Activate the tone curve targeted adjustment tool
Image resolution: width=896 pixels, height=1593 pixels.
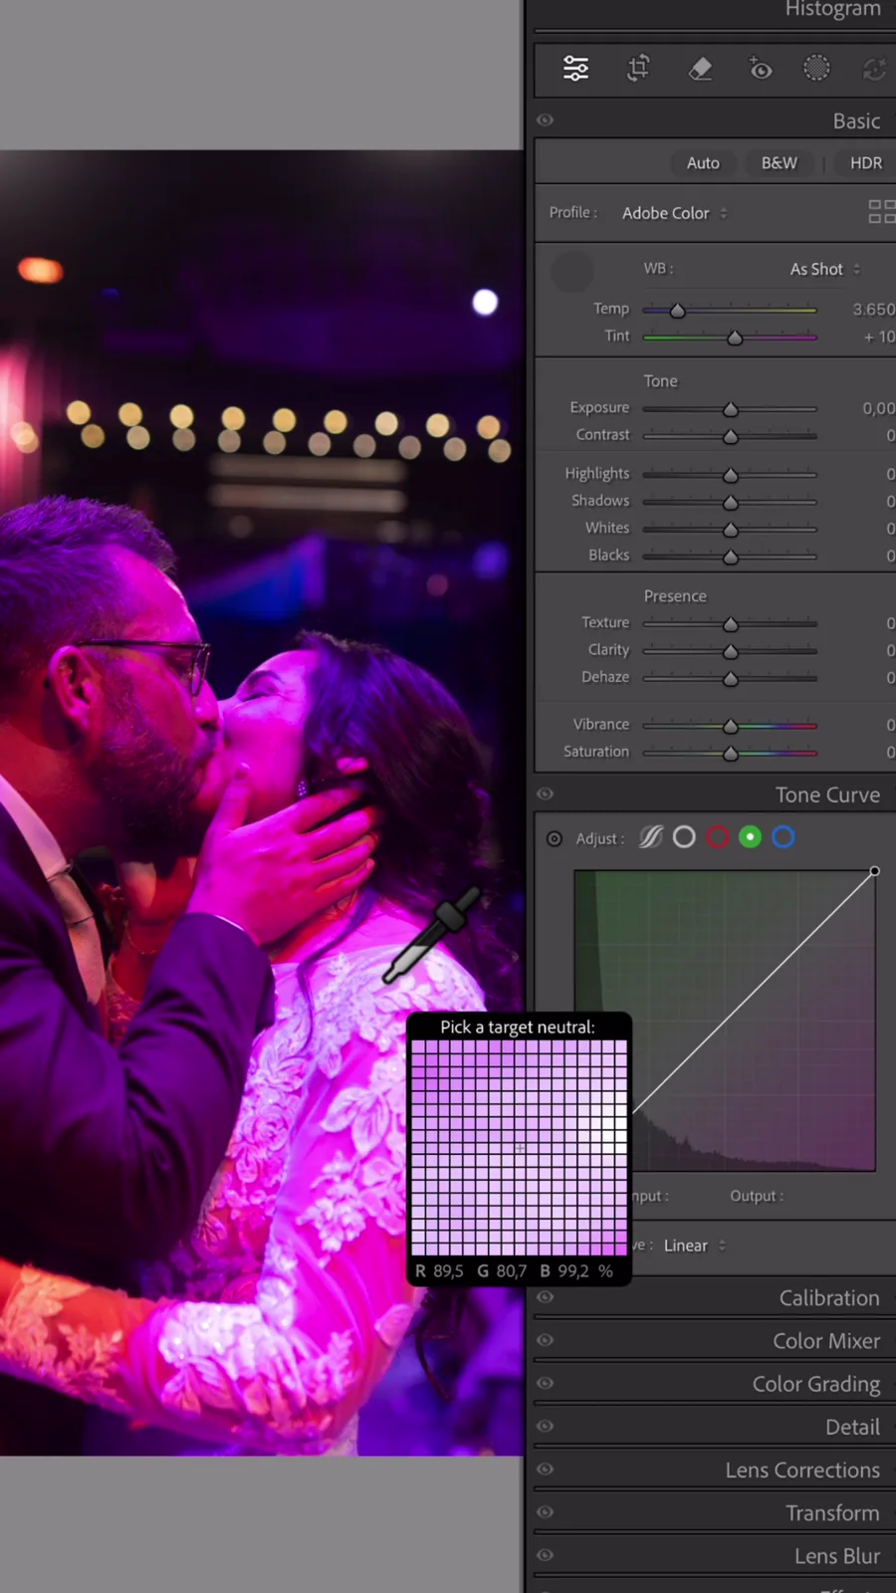[x=555, y=838]
